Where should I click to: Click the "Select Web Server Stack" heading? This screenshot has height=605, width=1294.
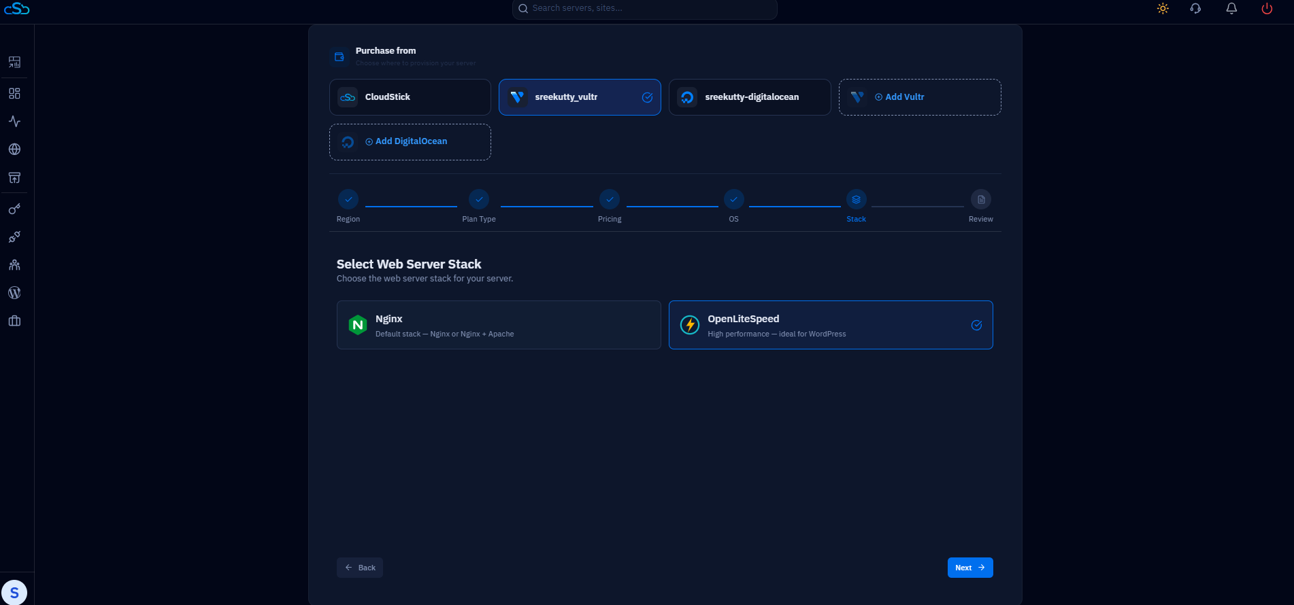point(409,264)
